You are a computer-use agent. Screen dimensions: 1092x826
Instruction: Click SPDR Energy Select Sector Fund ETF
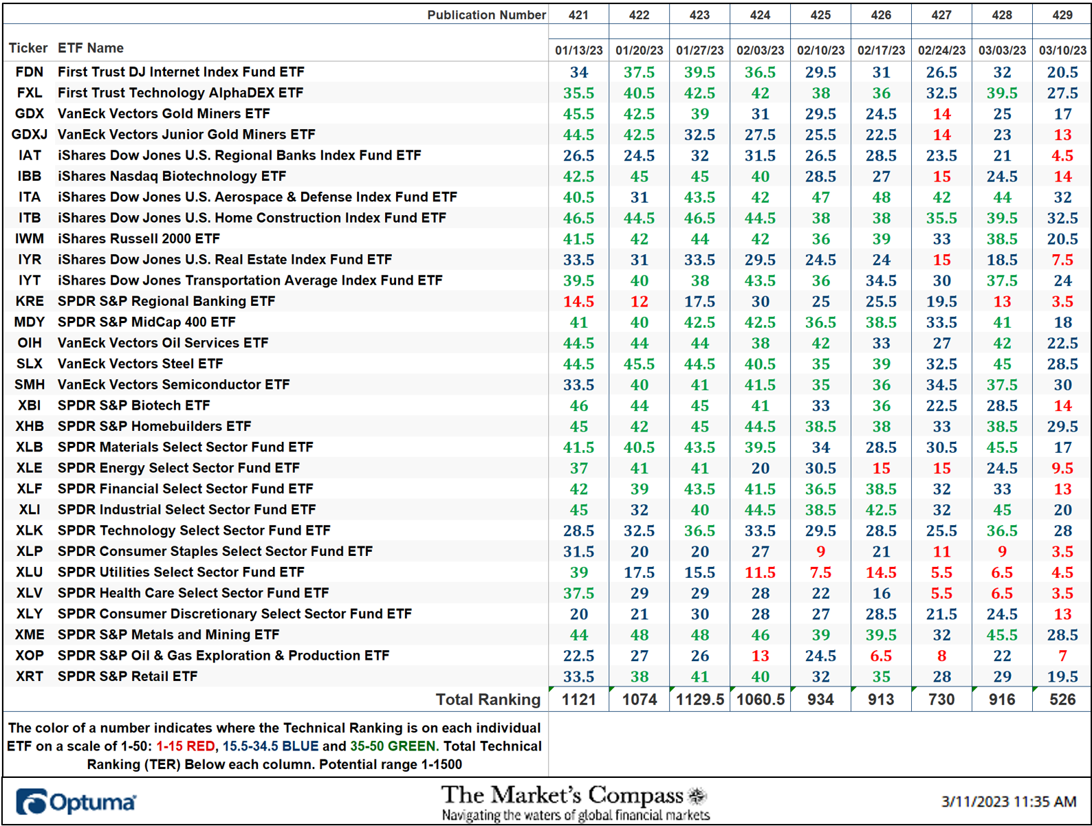[x=179, y=468]
